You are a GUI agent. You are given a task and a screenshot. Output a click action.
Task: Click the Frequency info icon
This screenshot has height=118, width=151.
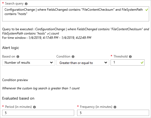[115, 107]
